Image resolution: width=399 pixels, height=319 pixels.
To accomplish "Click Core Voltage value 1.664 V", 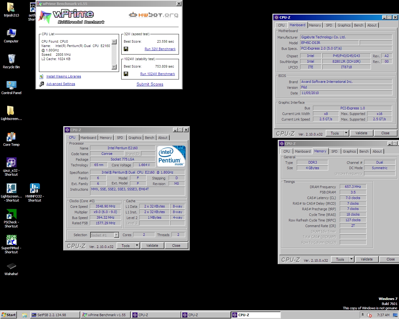I will coord(144,165).
